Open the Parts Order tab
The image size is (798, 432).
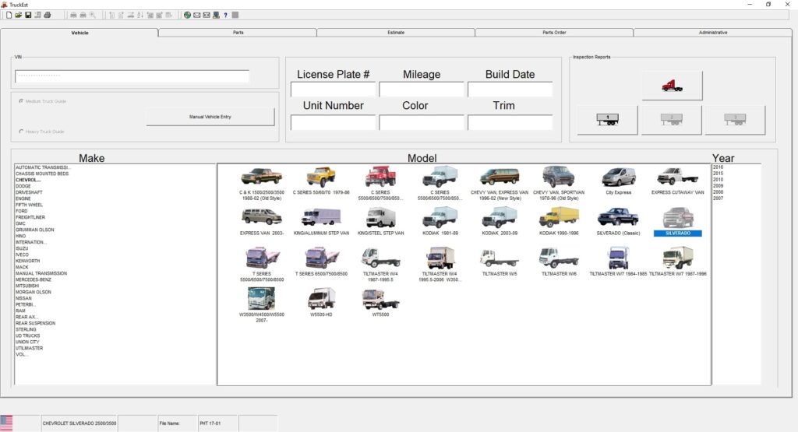pyautogui.click(x=554, y=33)
